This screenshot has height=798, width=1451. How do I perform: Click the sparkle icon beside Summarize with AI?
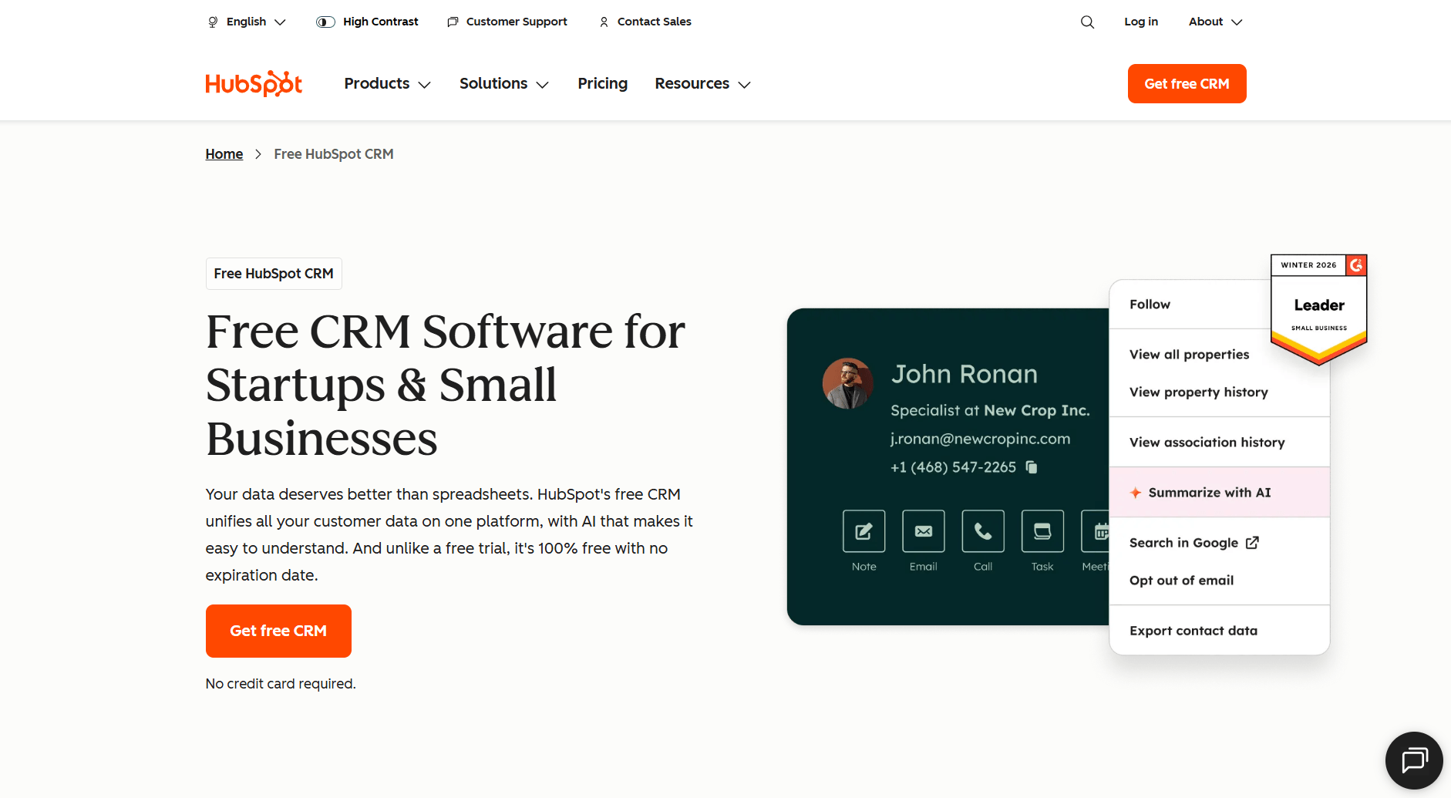(x=1135, y=493)
